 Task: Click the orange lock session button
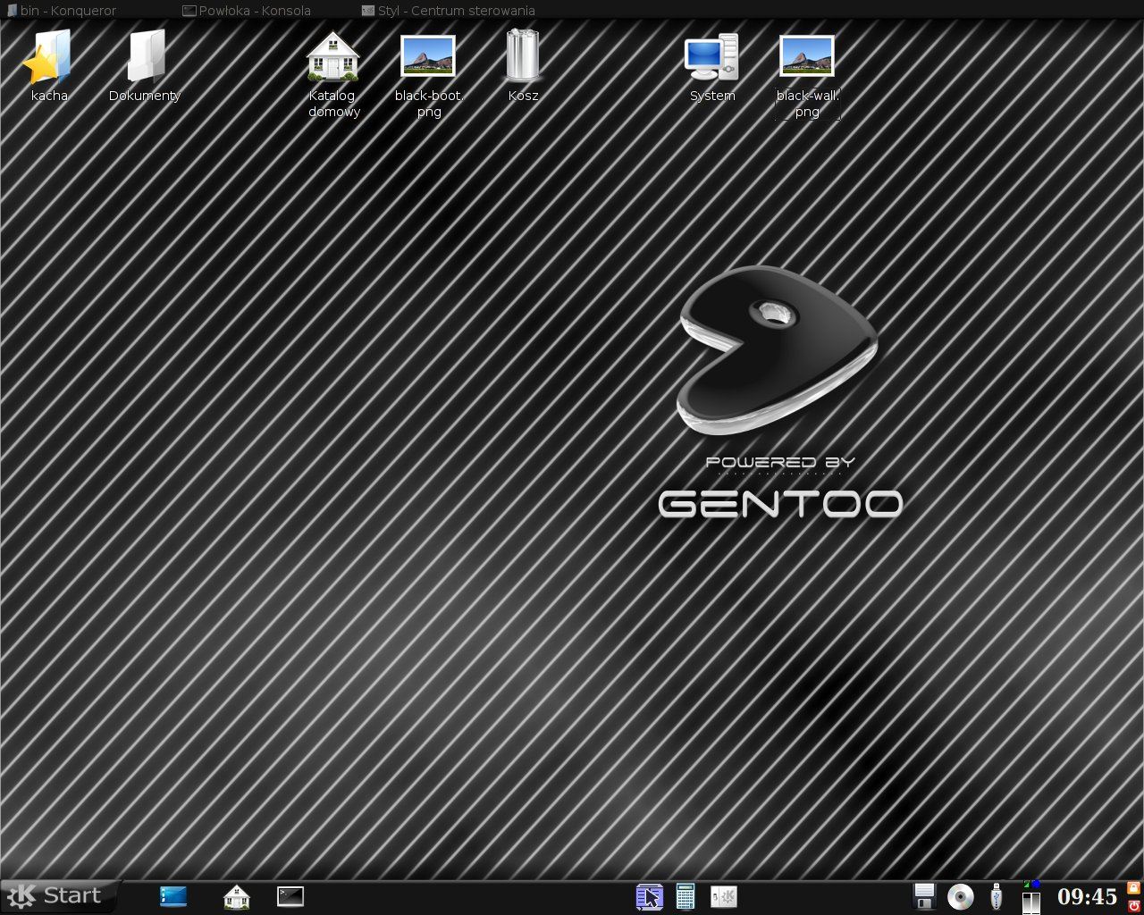coord(1134,888)
